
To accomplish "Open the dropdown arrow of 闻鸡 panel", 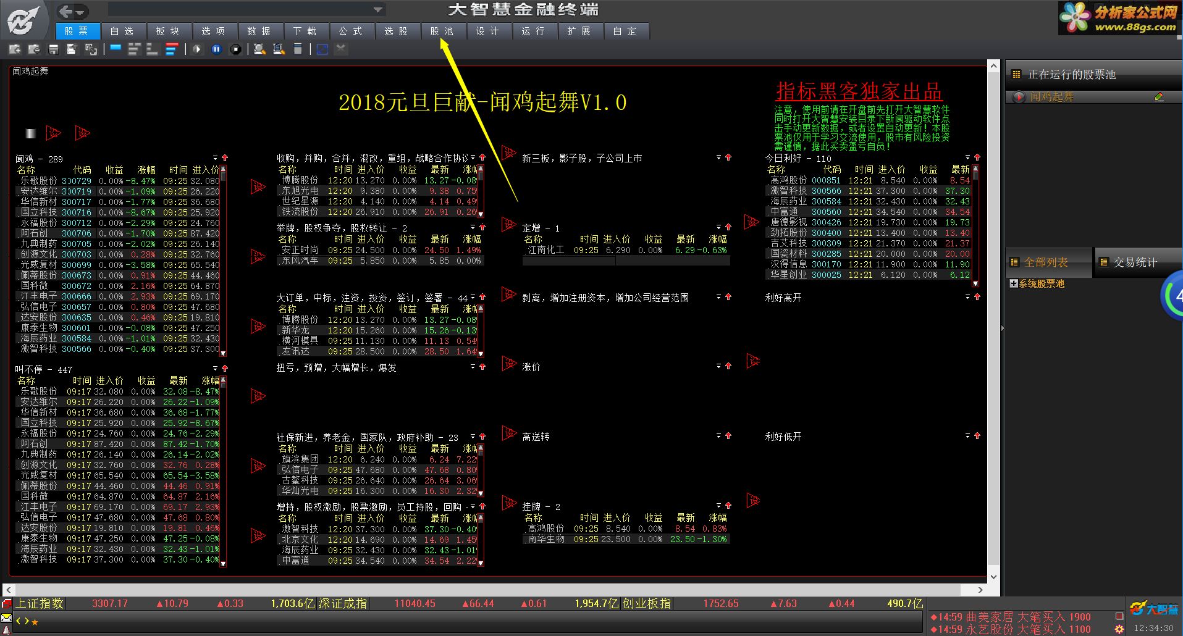I will (215, 158).
